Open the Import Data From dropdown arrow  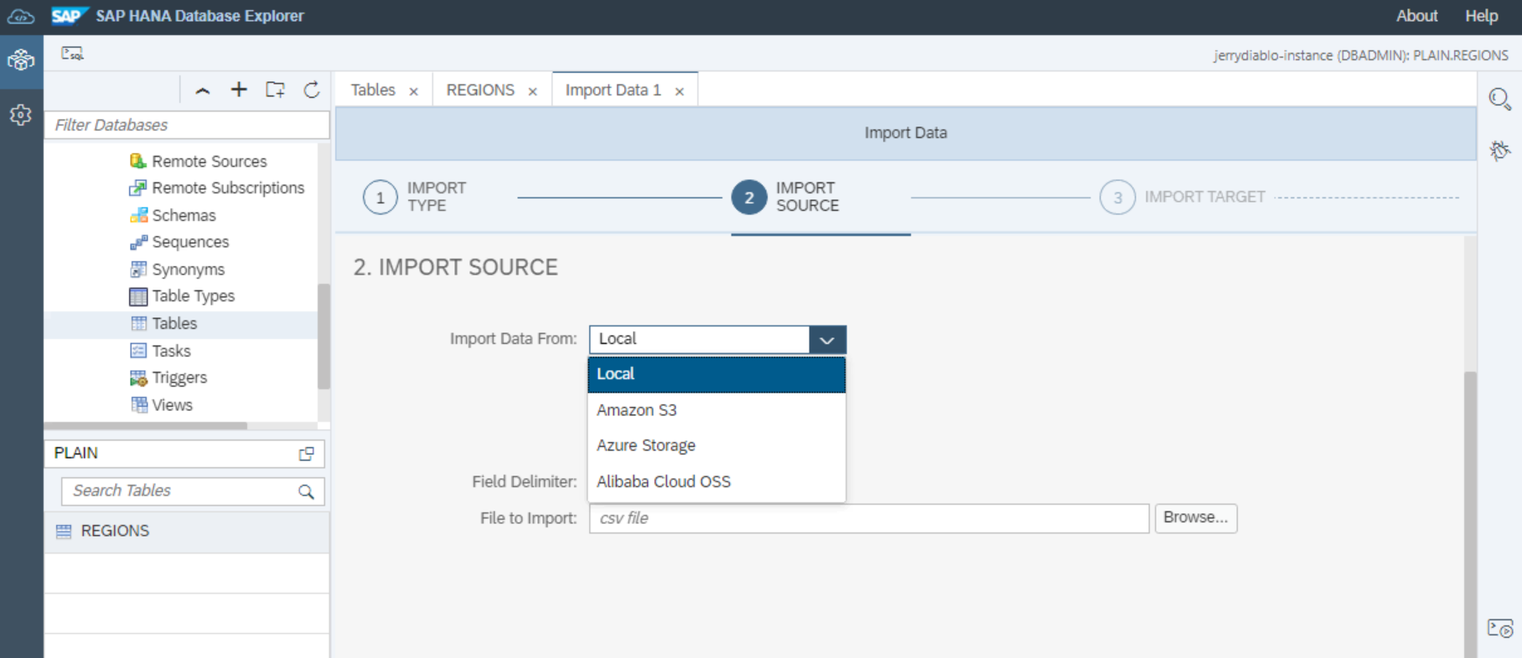pos(827,340)
